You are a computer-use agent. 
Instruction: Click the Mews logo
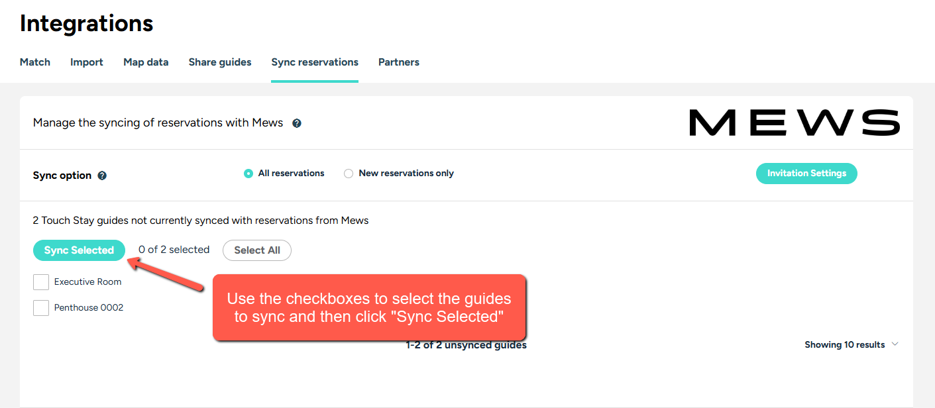[x=795, y=123]
